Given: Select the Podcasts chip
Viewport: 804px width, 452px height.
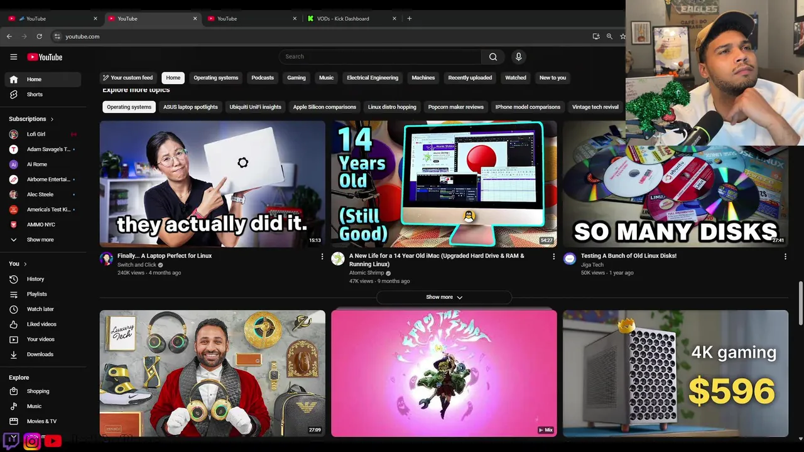Looking at the screenshot, I should (263, 78).
